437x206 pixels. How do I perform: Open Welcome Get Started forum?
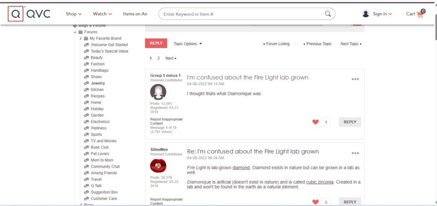[x=109, y=45]
